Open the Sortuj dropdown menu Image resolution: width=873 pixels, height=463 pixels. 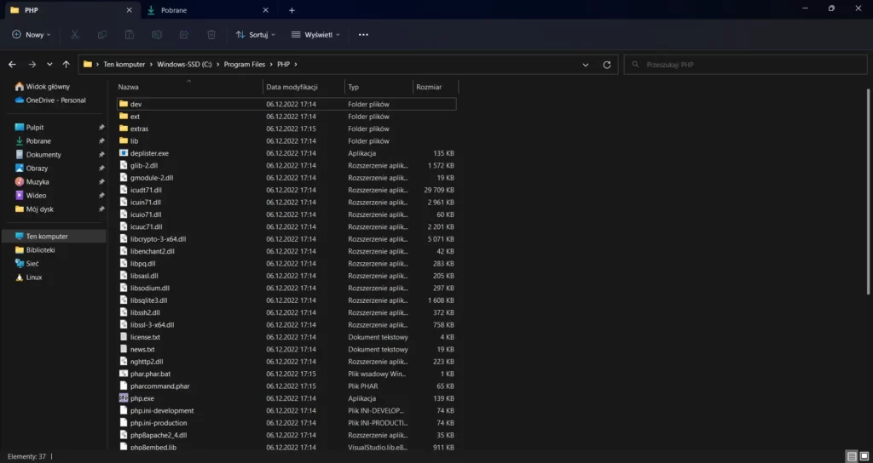tap(256, 34)
